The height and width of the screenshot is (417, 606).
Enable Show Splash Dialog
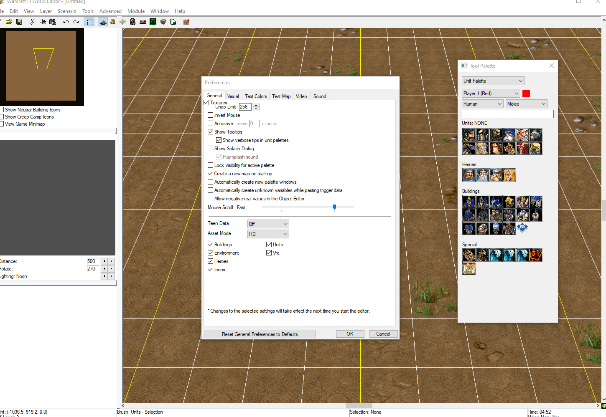[211, 149]
